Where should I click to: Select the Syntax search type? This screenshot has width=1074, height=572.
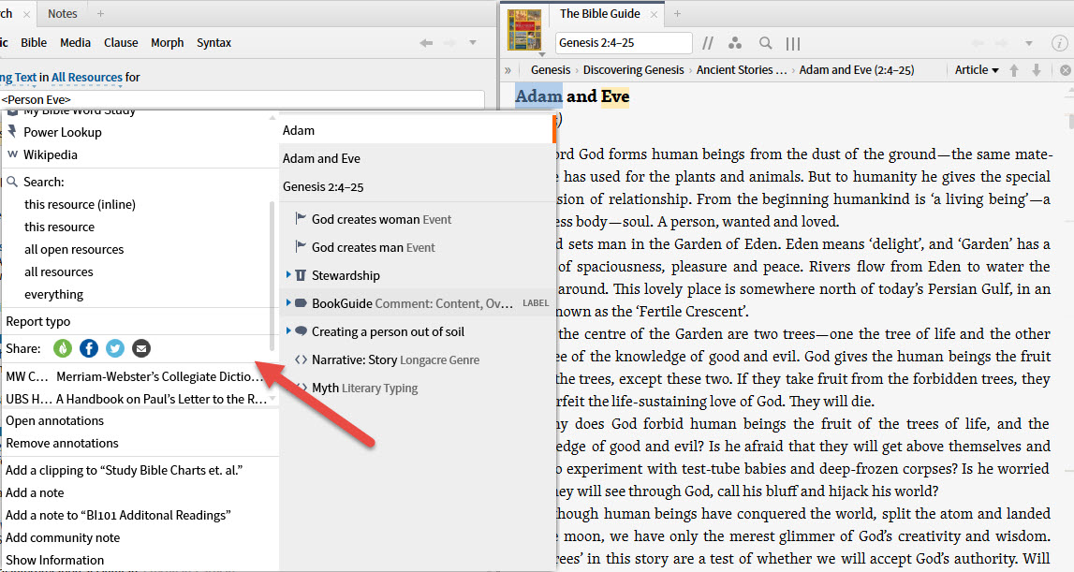pyautogui.click(x=213, y=42)
